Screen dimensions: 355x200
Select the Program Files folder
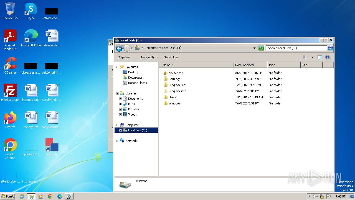coord(177,85)
